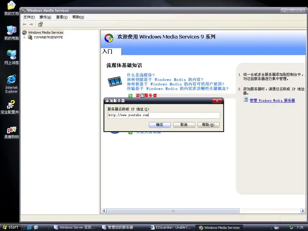
Task: Select Windows Media Services root tree icon
Action: [25, 32]
